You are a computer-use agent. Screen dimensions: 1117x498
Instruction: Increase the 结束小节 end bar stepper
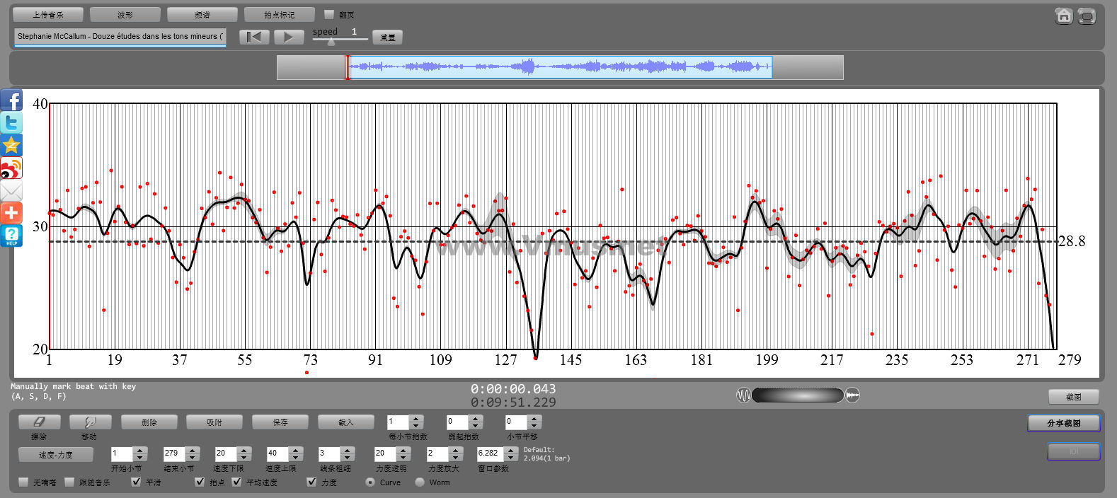pos(193,450)
